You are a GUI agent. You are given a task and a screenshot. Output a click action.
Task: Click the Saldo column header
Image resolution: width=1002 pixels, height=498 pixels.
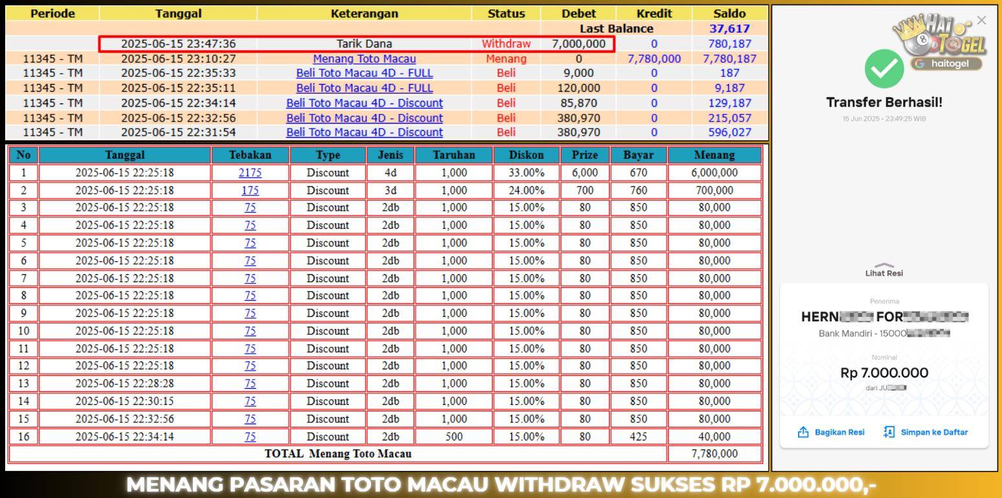[x=729, y=14]
